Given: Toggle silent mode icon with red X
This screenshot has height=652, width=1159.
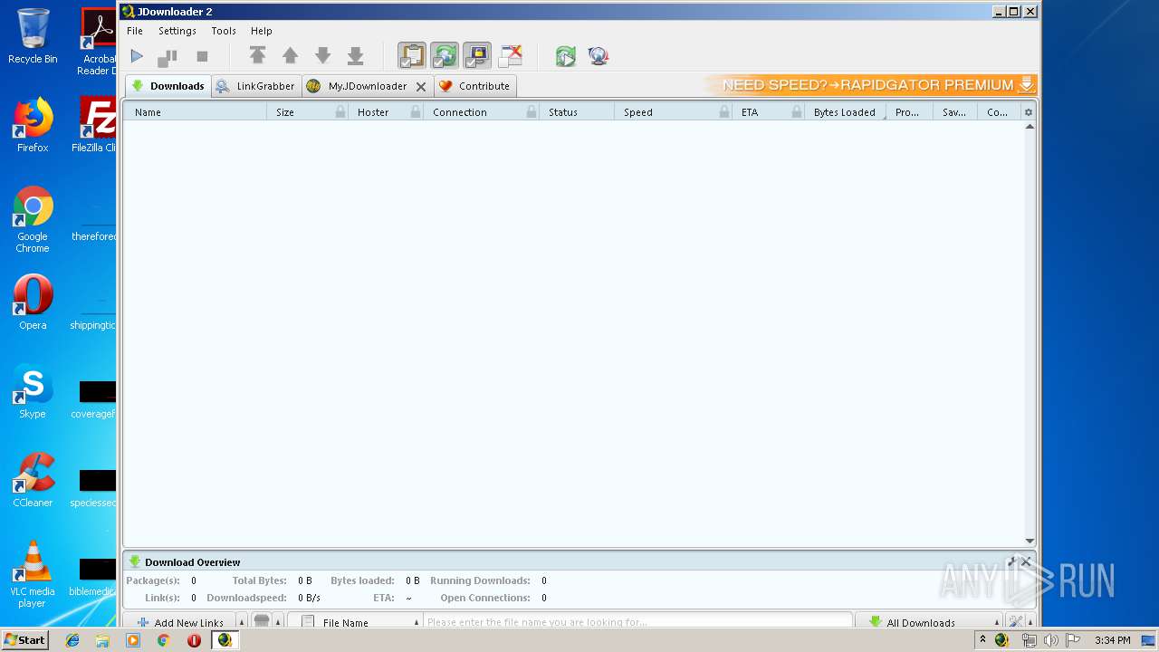Looking at the screenshot, I should [x=511, y=56].
